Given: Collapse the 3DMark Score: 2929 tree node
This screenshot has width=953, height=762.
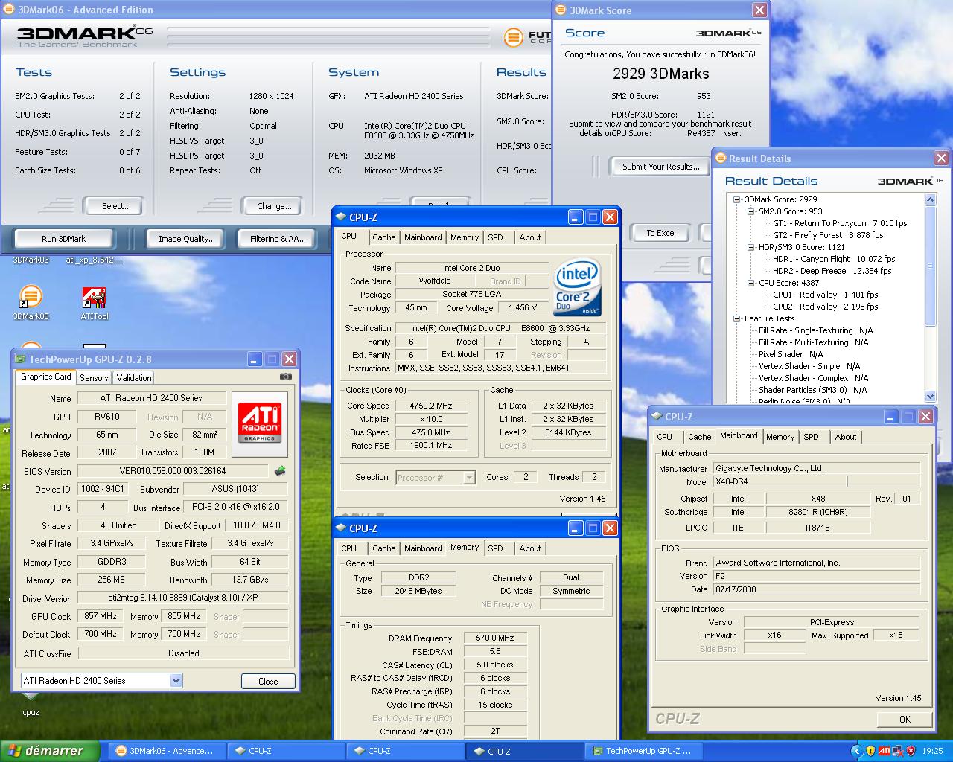Looking at the screenshot, I should [x=737, y=199].
